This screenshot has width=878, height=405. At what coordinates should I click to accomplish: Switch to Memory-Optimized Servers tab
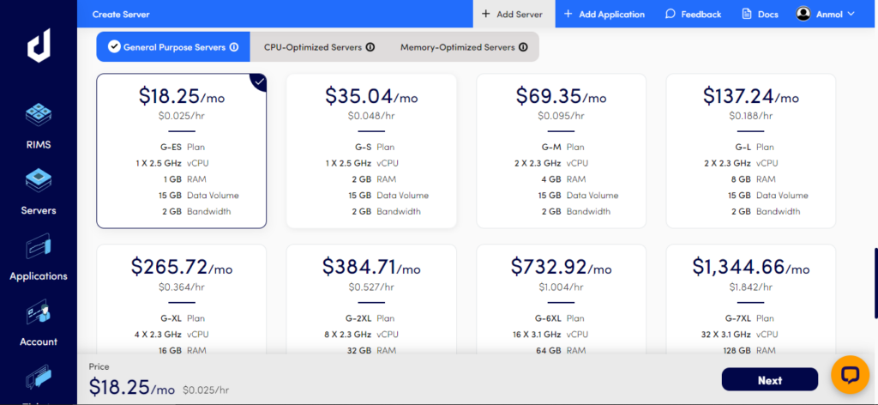click(x=464, y=47)
